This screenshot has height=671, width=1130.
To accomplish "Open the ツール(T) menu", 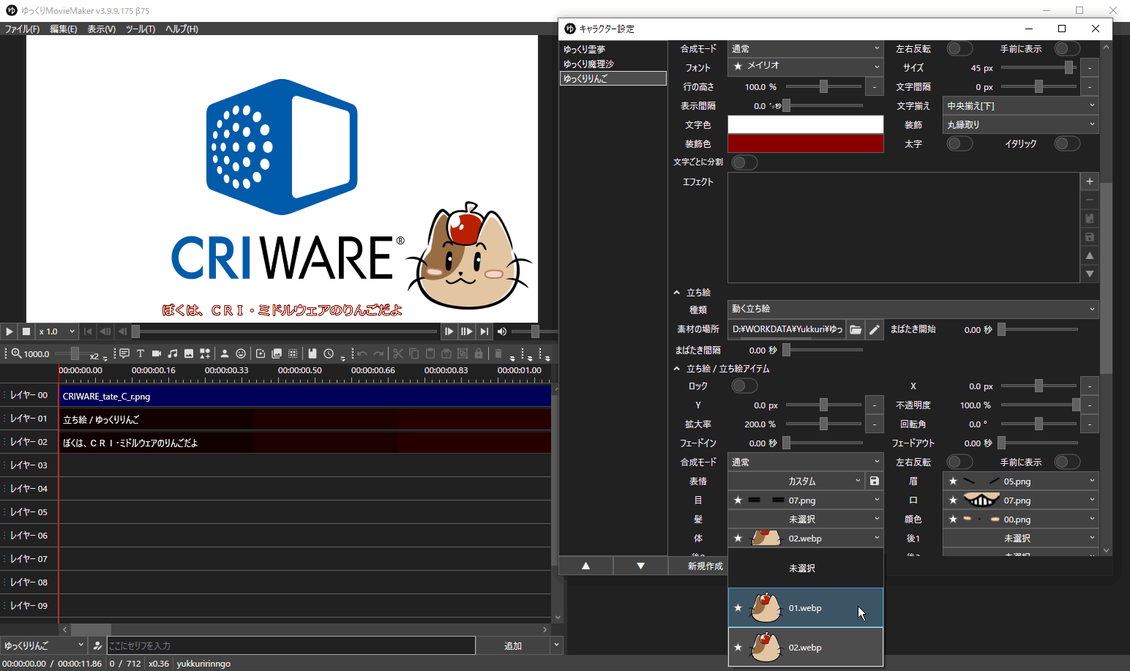I will tap(141, 29).
